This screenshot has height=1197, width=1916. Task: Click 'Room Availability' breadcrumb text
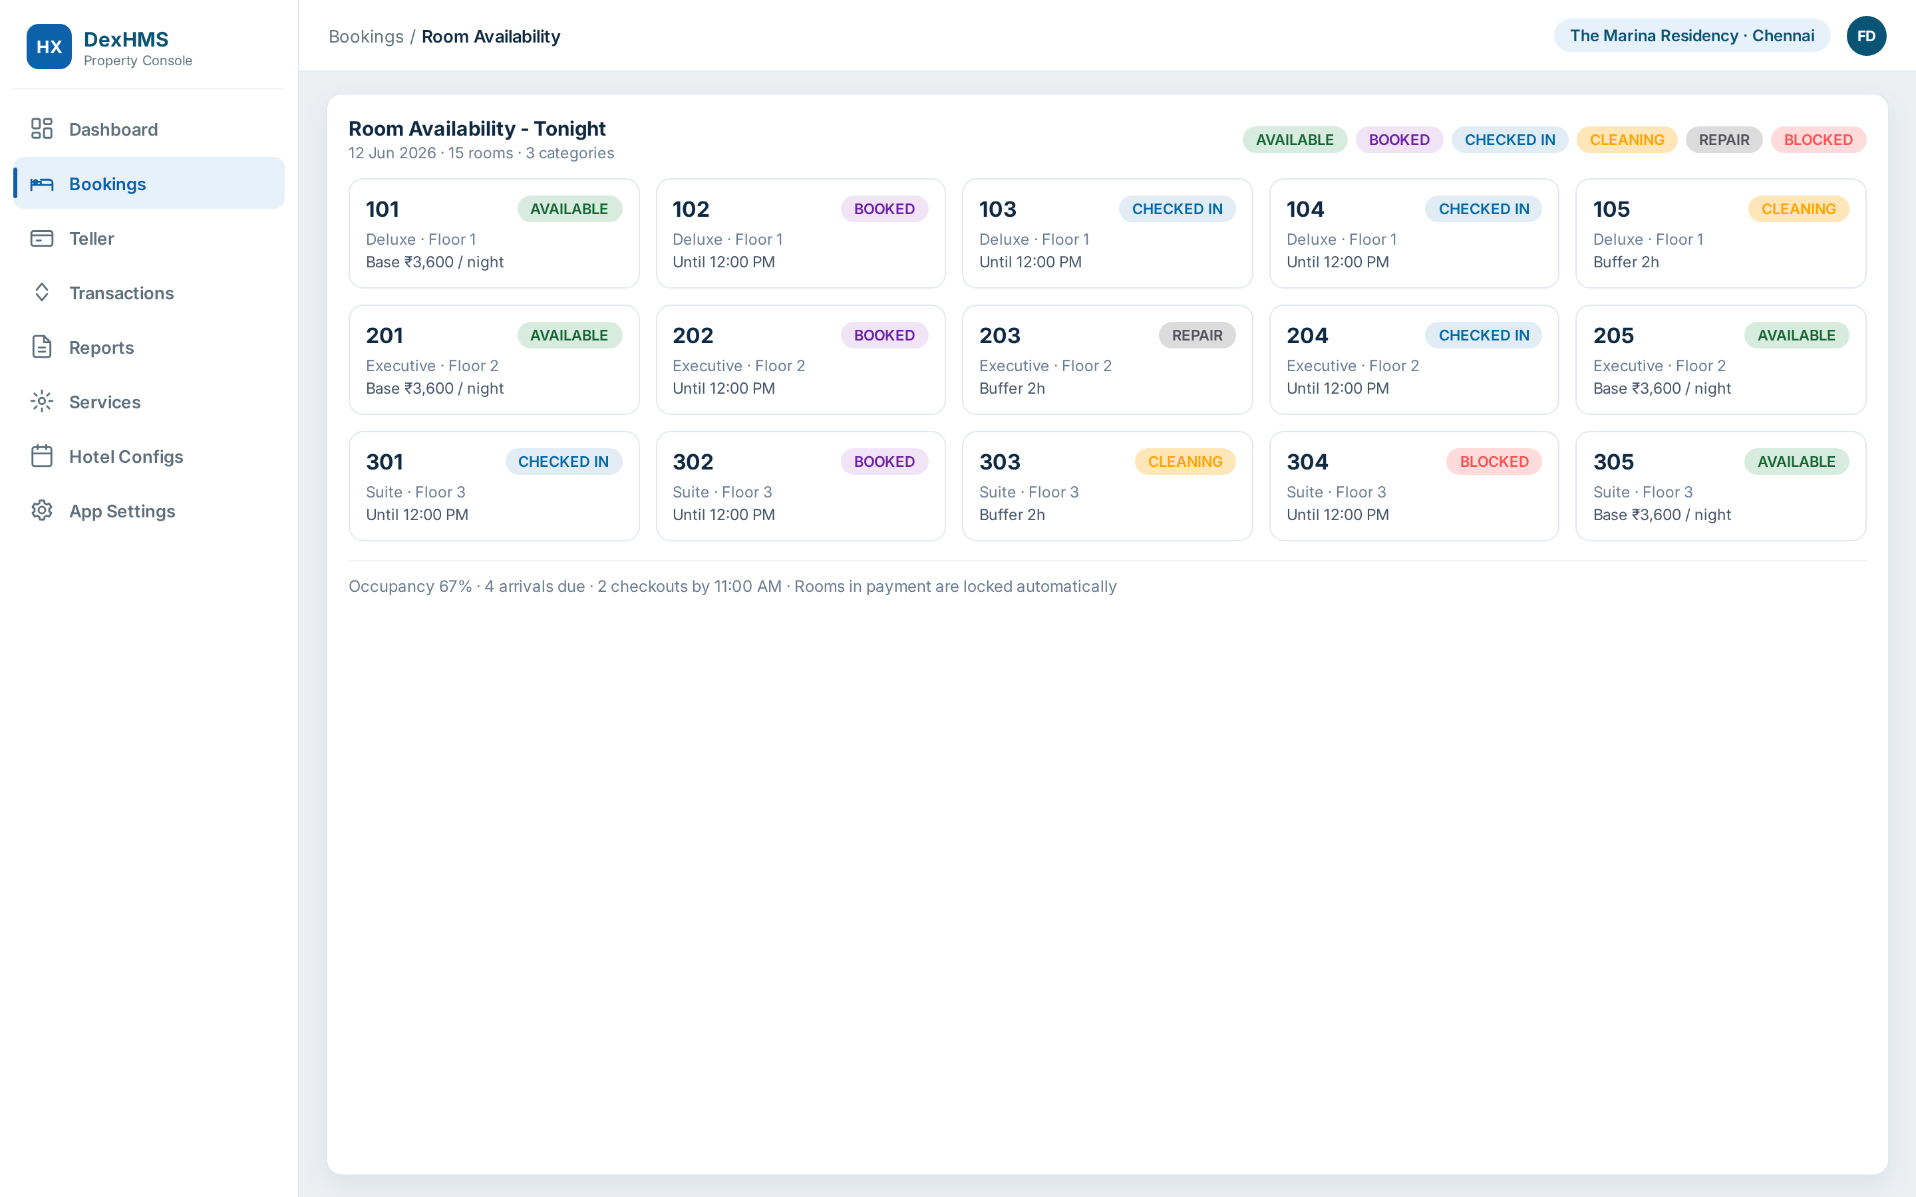pos(491,37)
